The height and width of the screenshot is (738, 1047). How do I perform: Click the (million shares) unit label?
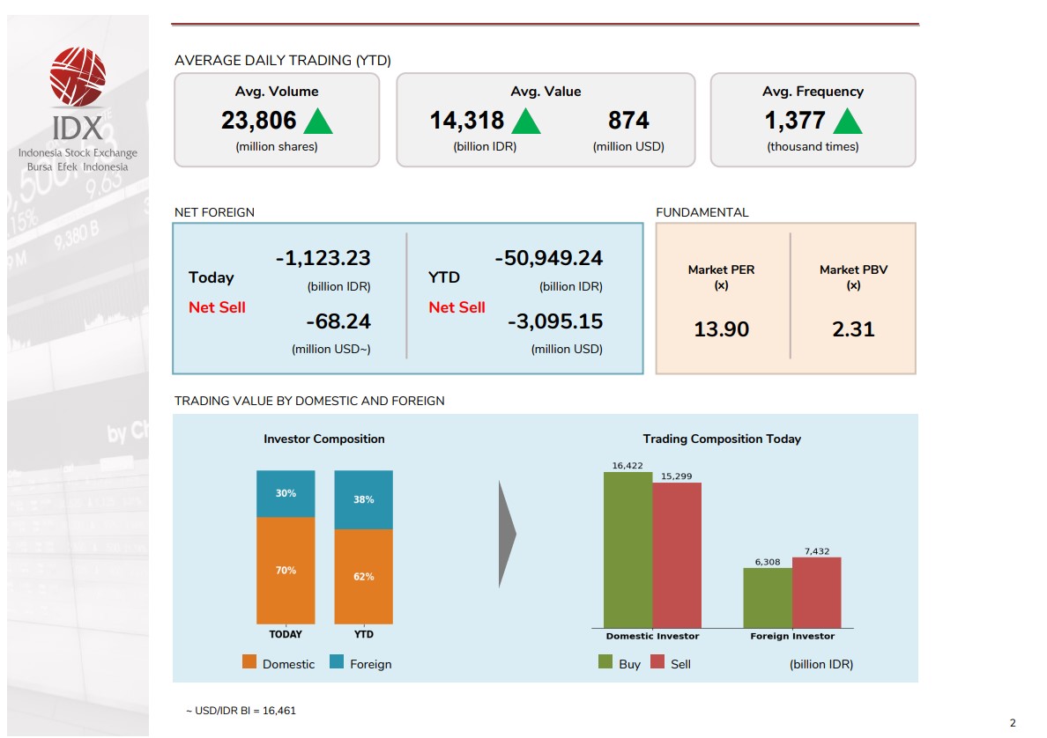tap(277, 147)
